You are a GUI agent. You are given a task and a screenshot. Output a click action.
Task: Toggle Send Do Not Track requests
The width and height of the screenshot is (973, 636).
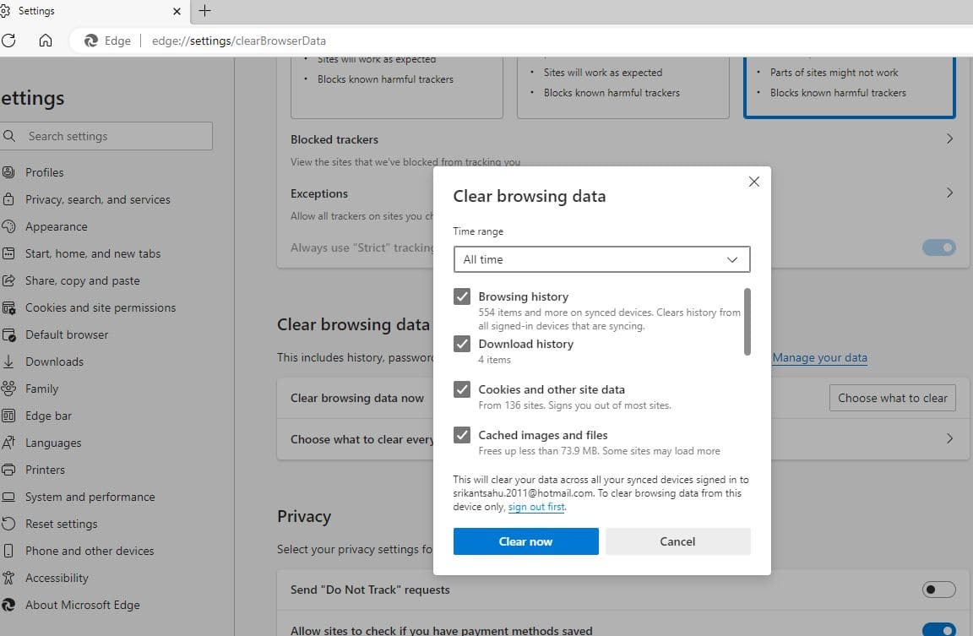point(938,590)
